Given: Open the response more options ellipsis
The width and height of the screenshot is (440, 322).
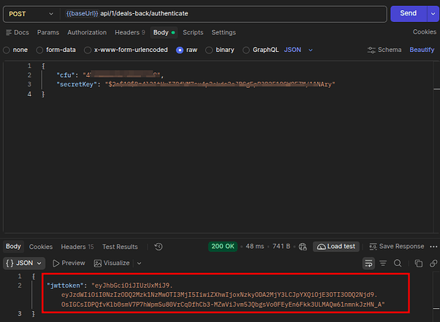Looking at the screenshot, I should click(433, 247).
